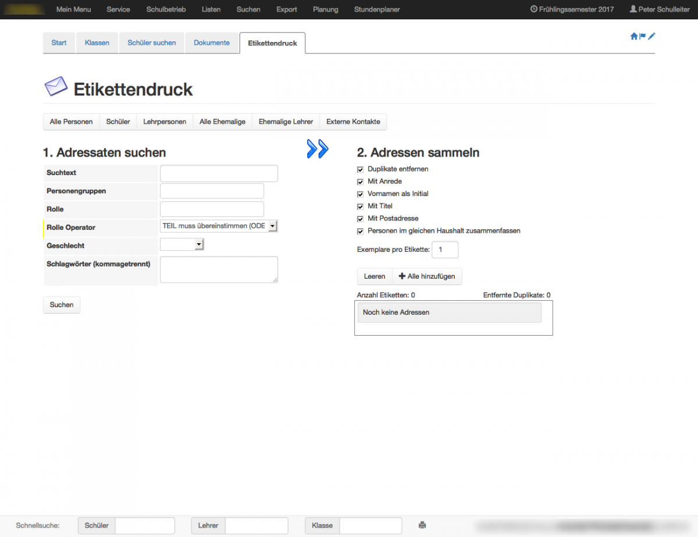Disable the Mit Postadresse checkbox
This screenshot has height=537, width=698.
[x=360, y=219]
